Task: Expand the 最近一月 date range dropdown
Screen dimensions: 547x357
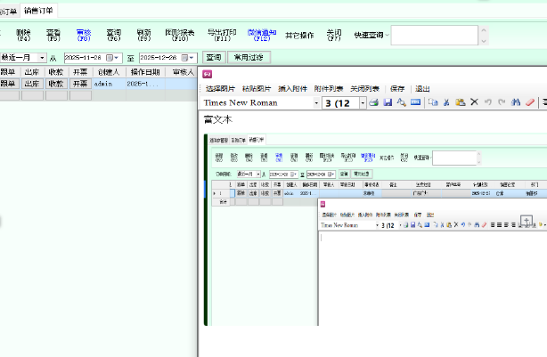Action: tap(42, 57)
